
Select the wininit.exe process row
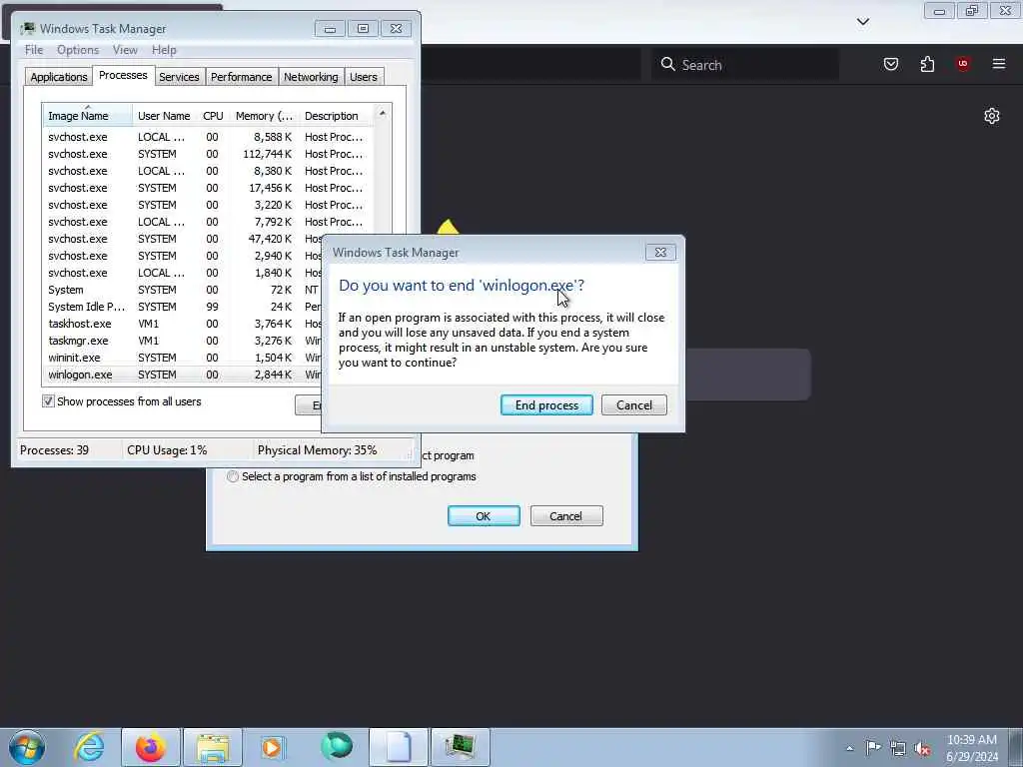183,358
